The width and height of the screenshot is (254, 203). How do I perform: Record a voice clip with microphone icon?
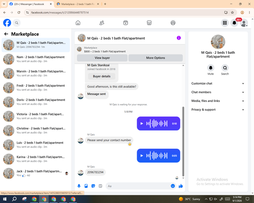pyautogui.click(x=79, y=186)
